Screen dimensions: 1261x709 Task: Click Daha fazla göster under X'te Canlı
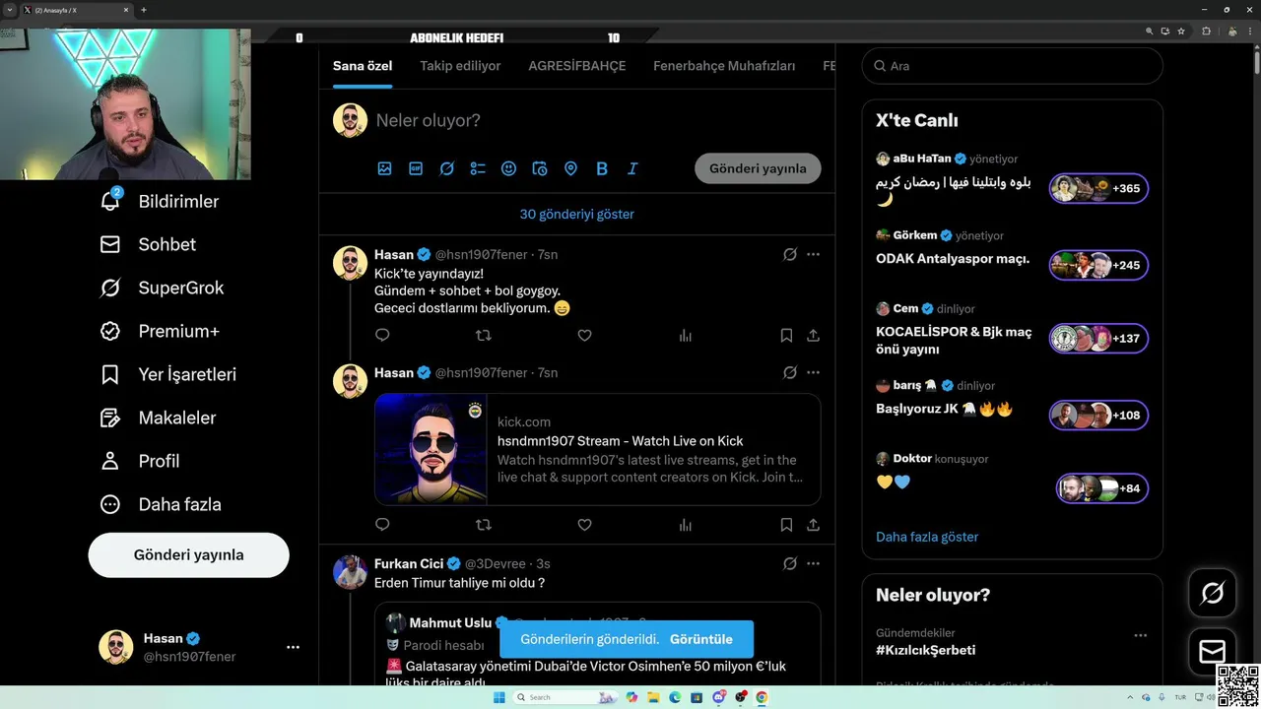click(927, 537)
